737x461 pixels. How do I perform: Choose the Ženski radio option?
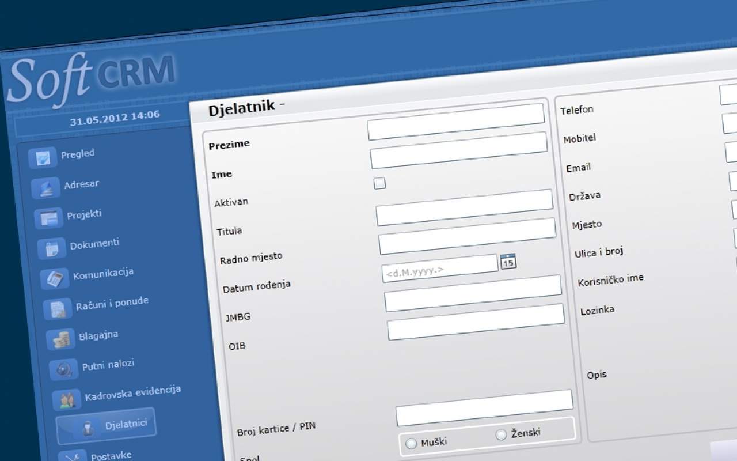(x=501, y=434)
